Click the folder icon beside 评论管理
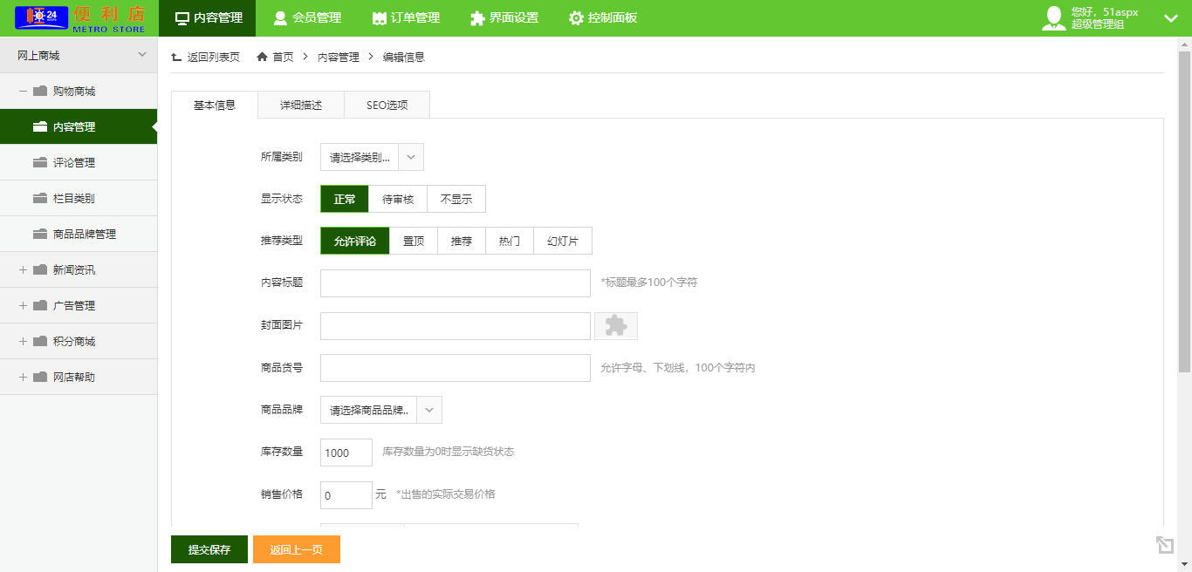This screenshot has width=1192, height=572. pos(39,163)
